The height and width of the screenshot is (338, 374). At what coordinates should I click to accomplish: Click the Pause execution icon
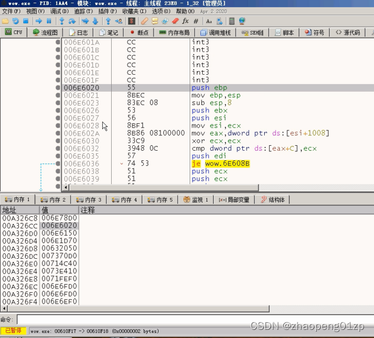[49, 21]
